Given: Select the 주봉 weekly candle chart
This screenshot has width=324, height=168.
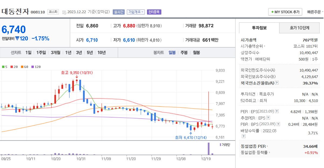Looking at the screenshot, I should pyautogui.click(x=184, y=52).
